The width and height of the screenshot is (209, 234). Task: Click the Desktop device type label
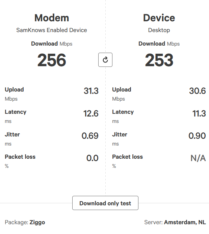tap(159, 30)
